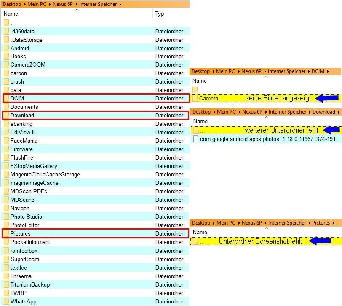Click the crash folder icon
The width and height of the screenshot is (342, 306).
(x=6, y=81)
